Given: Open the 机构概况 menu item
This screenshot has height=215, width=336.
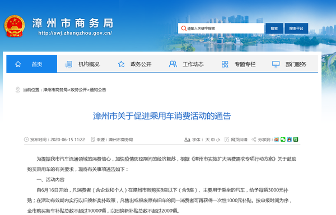Looking at the screenshot, I should pos(89,64).
